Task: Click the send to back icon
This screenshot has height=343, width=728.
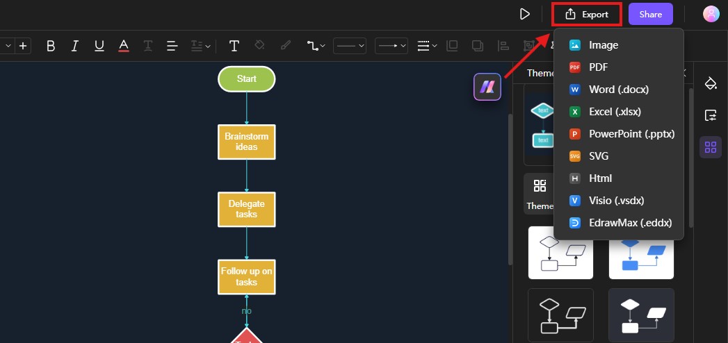Action: pyautogui.click(x=477, y=45)
